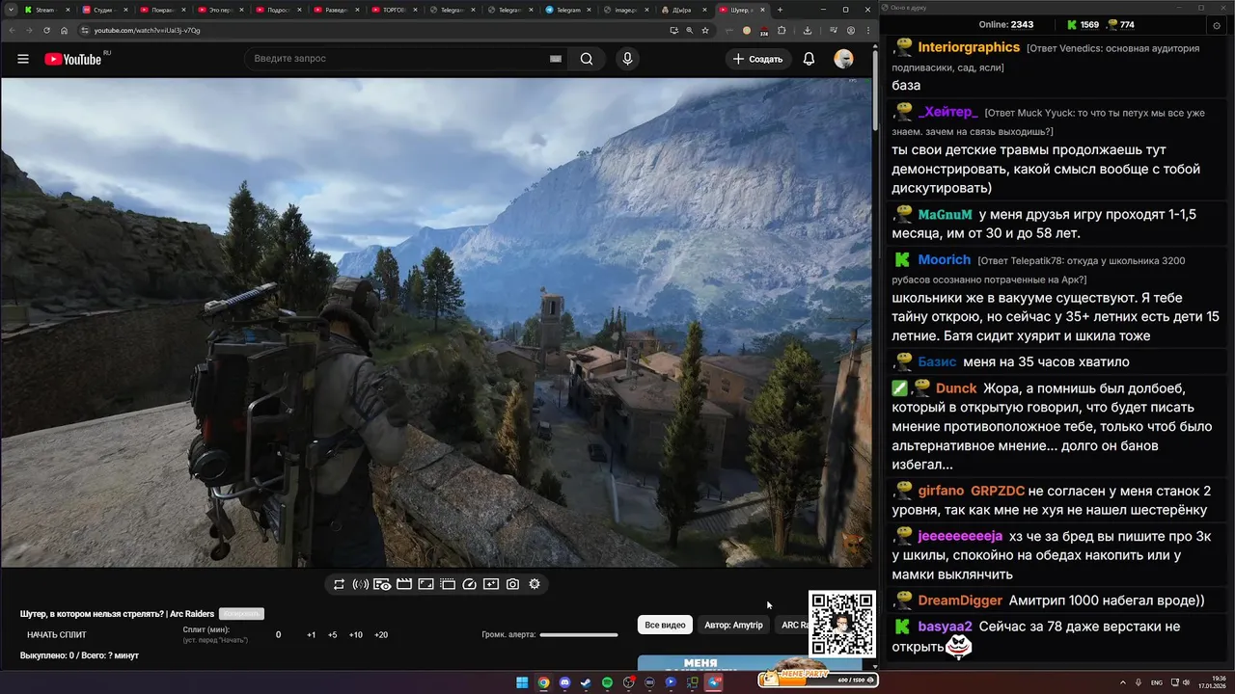
Task: Add +10 minutes to split
Action: [356, 635]
